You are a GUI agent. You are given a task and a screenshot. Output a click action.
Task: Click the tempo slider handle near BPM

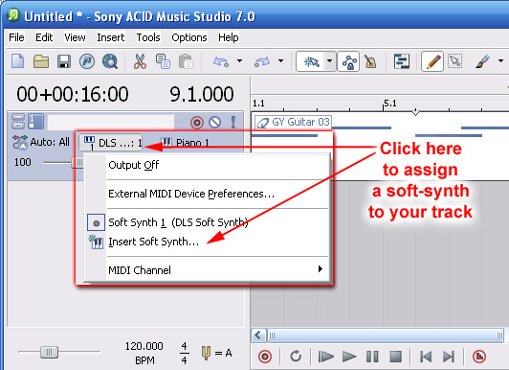coord(49,352)
